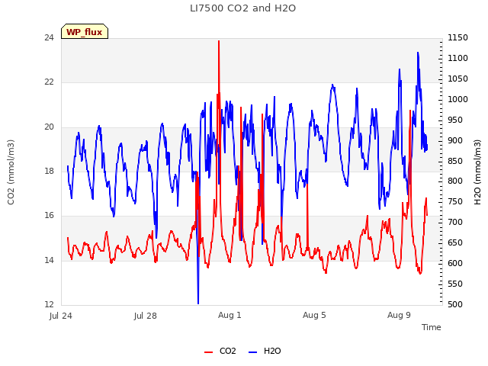
Task: Click the 1050 value on H2O axis
Action: 457,79
